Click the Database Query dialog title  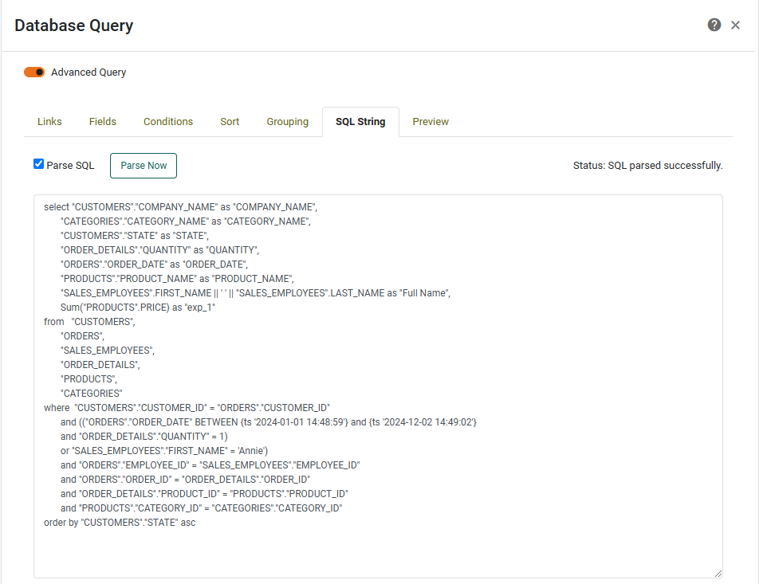73,25
